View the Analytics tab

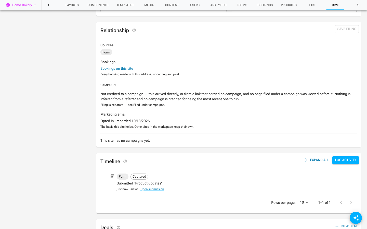pyautogui.click(x=218, y=5)
